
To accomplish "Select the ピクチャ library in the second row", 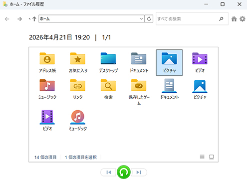I will click(x=200, y=89).
